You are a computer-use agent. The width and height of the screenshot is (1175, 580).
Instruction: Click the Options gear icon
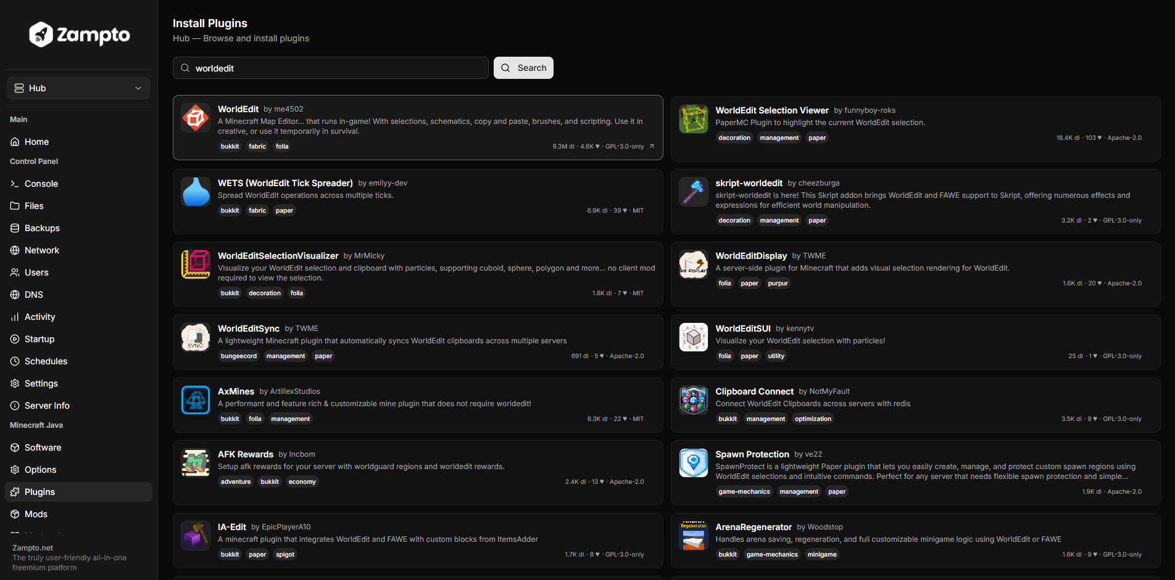(x=15, y=470)
